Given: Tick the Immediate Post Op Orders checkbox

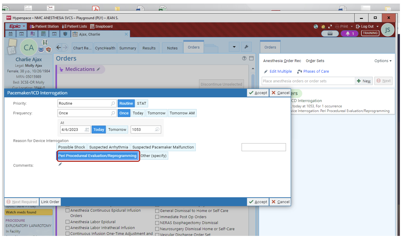Looking at the screenshot, I should point(157,217).
